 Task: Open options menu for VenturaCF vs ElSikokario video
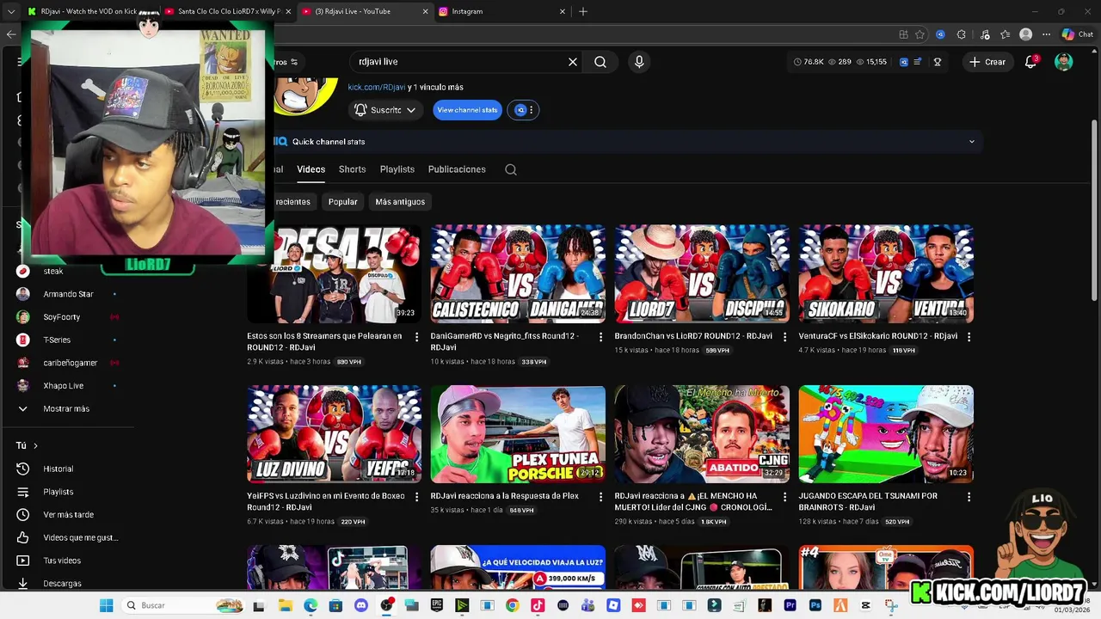point(969,337)
